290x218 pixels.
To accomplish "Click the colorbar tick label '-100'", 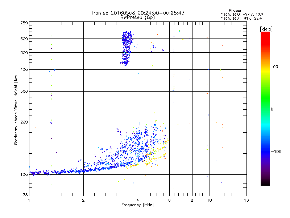I will click(x=276, y=152).
